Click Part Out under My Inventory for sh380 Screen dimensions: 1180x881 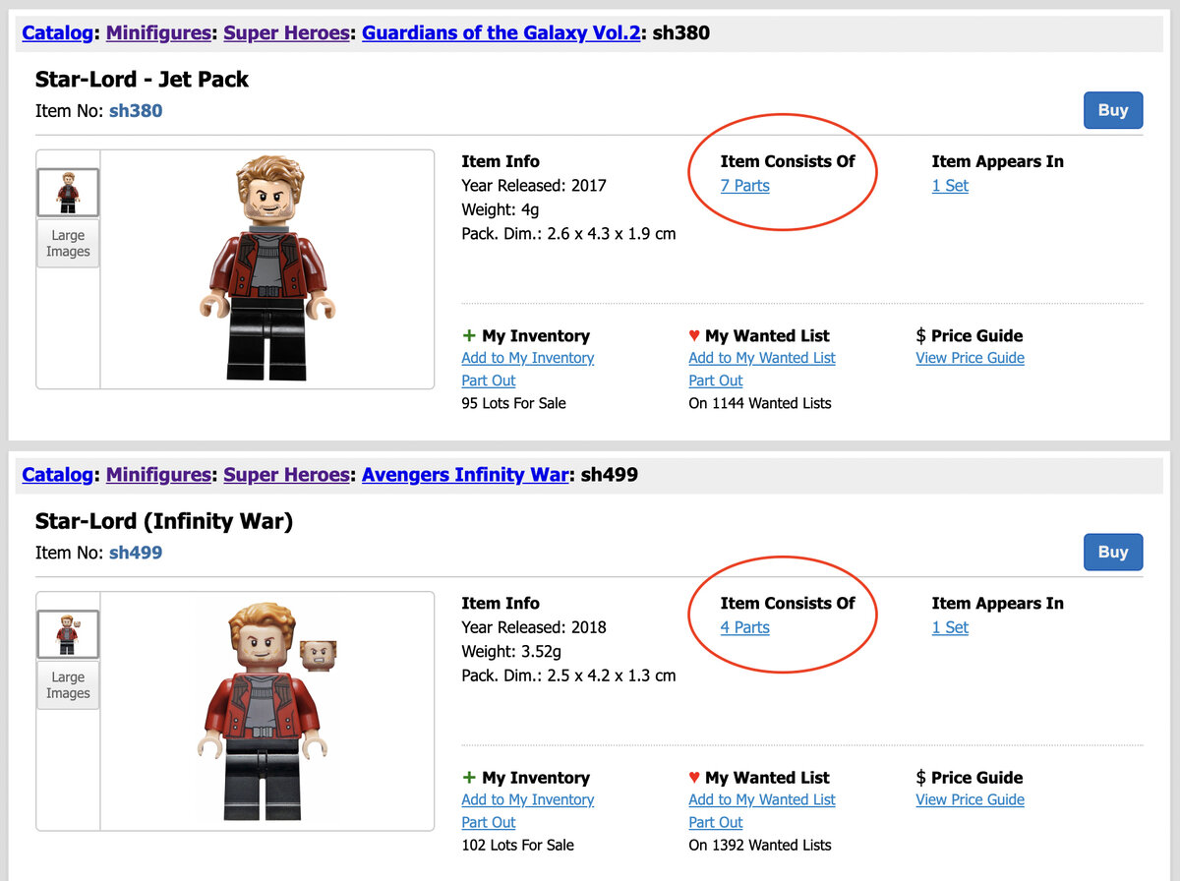tap(488, 381)
